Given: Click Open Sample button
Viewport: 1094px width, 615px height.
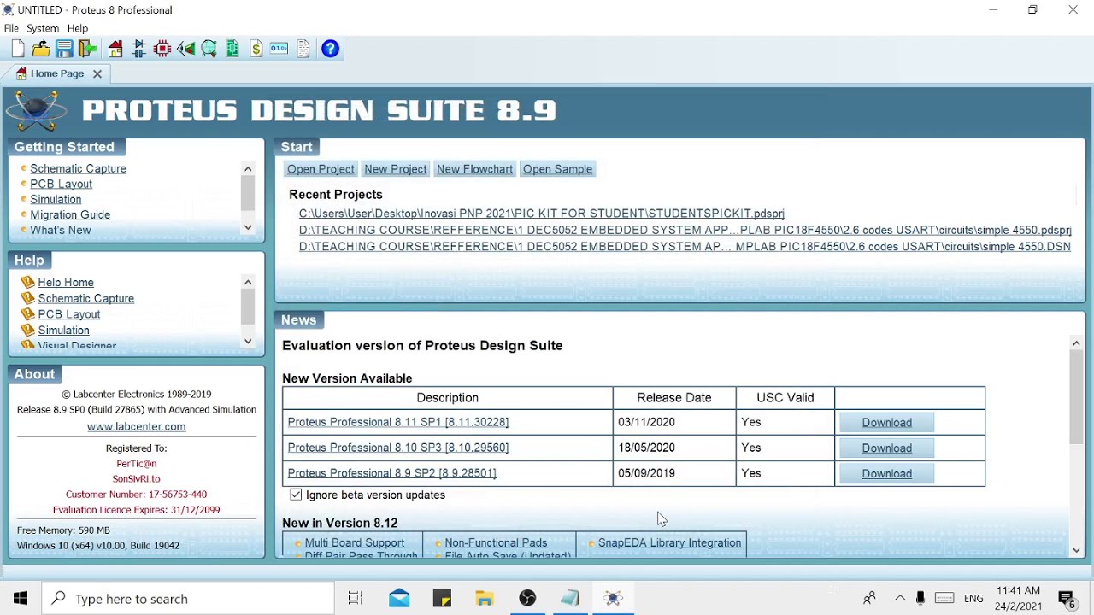Looking at the screenshot, I should 557,169.
